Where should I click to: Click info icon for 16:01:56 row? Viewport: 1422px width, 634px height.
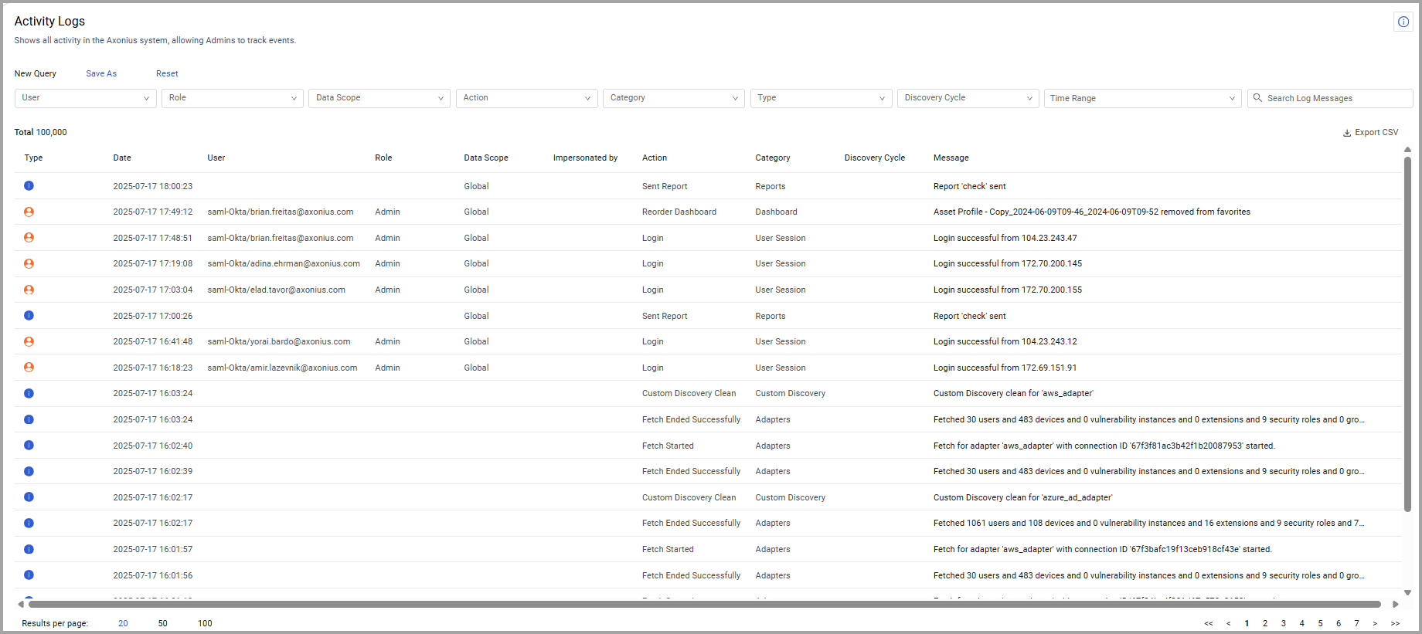[x=29, y=575]
